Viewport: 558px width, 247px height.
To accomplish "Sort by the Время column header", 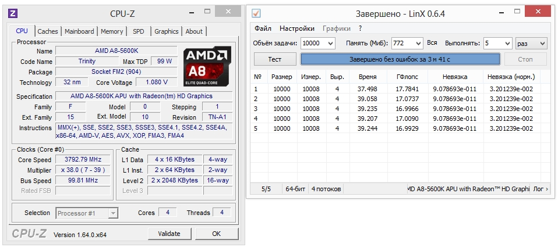I will point(368,77).
